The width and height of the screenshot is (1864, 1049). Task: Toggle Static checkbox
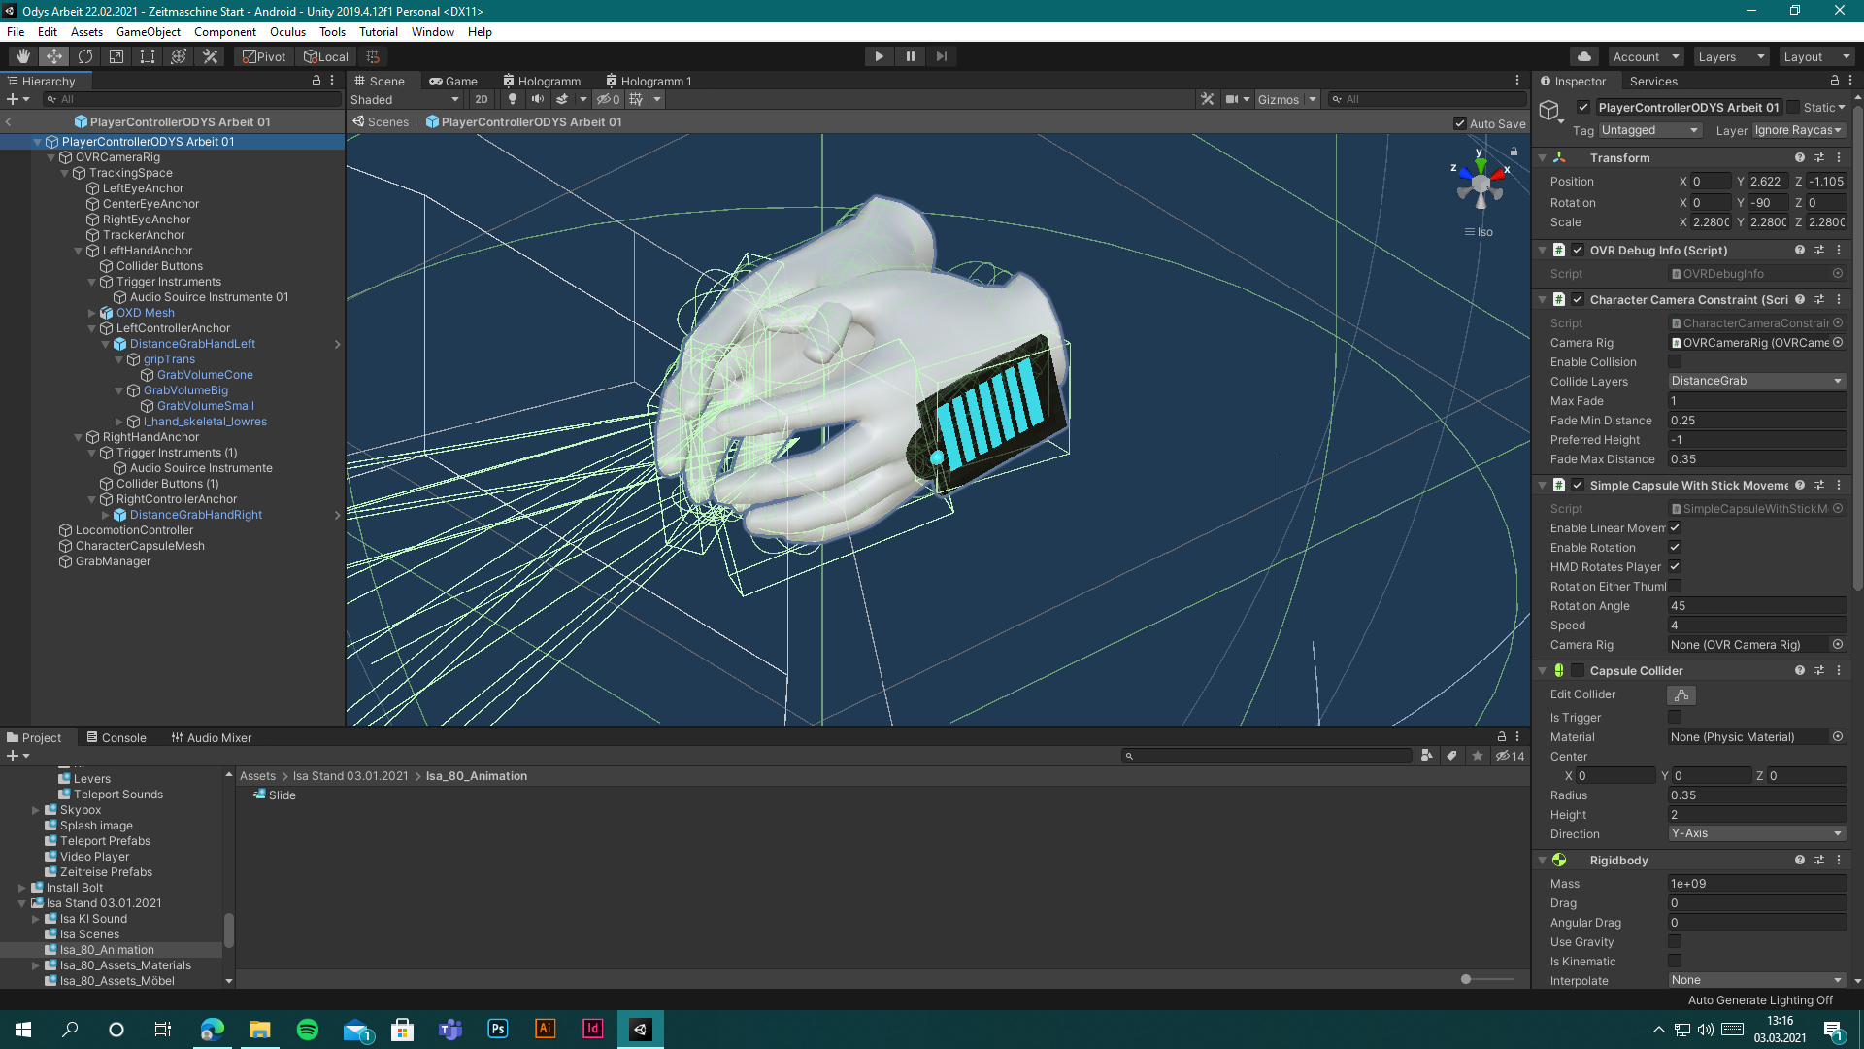[1793, 107]
